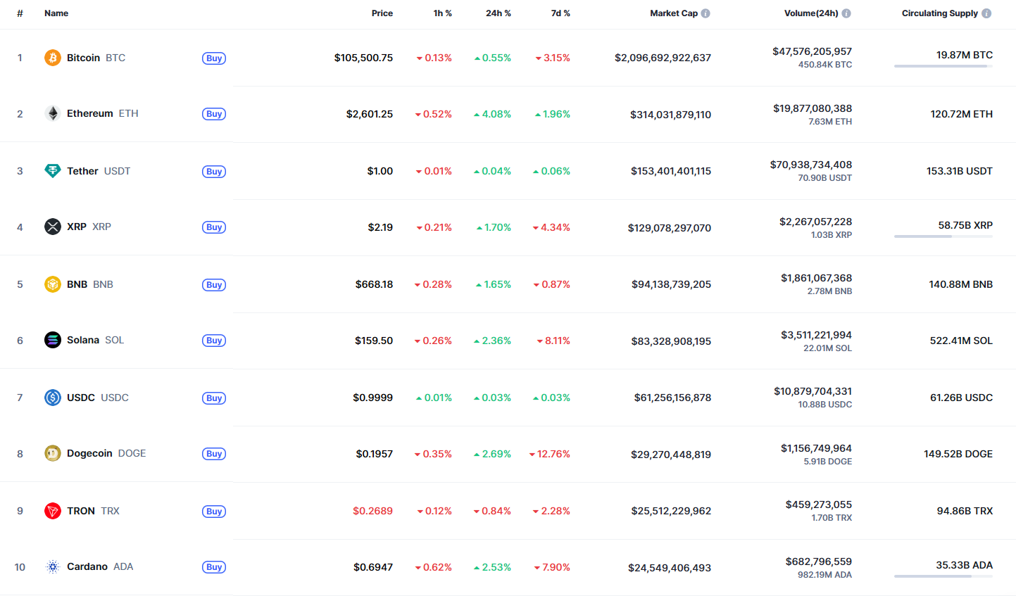
Task: Click the red TRON logo icon
Action: click(x=53, y=511)
